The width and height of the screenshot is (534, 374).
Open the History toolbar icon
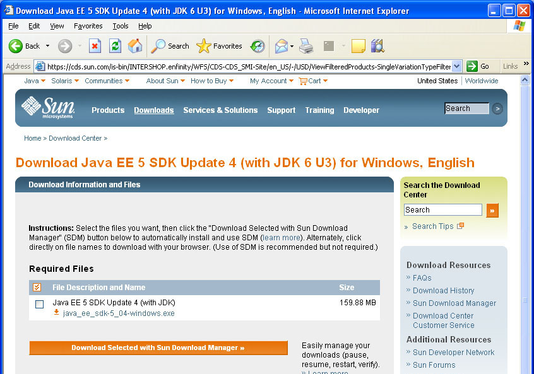[x=258, y=46]
